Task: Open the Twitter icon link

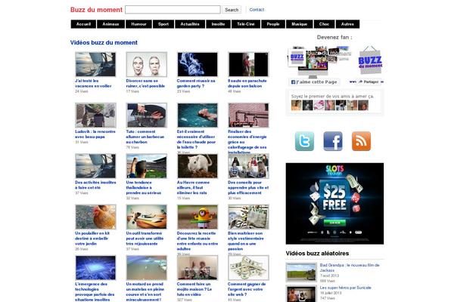Action: coord(304,141)
